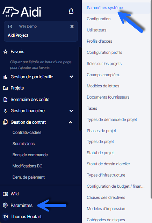
Task: Open Contrats-cadres submenu item
Action: (27, 132)
